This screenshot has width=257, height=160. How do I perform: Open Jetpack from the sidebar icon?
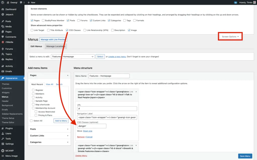click(3, 14)
